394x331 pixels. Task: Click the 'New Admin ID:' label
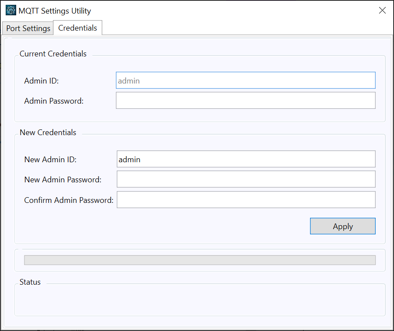(50, 160)
